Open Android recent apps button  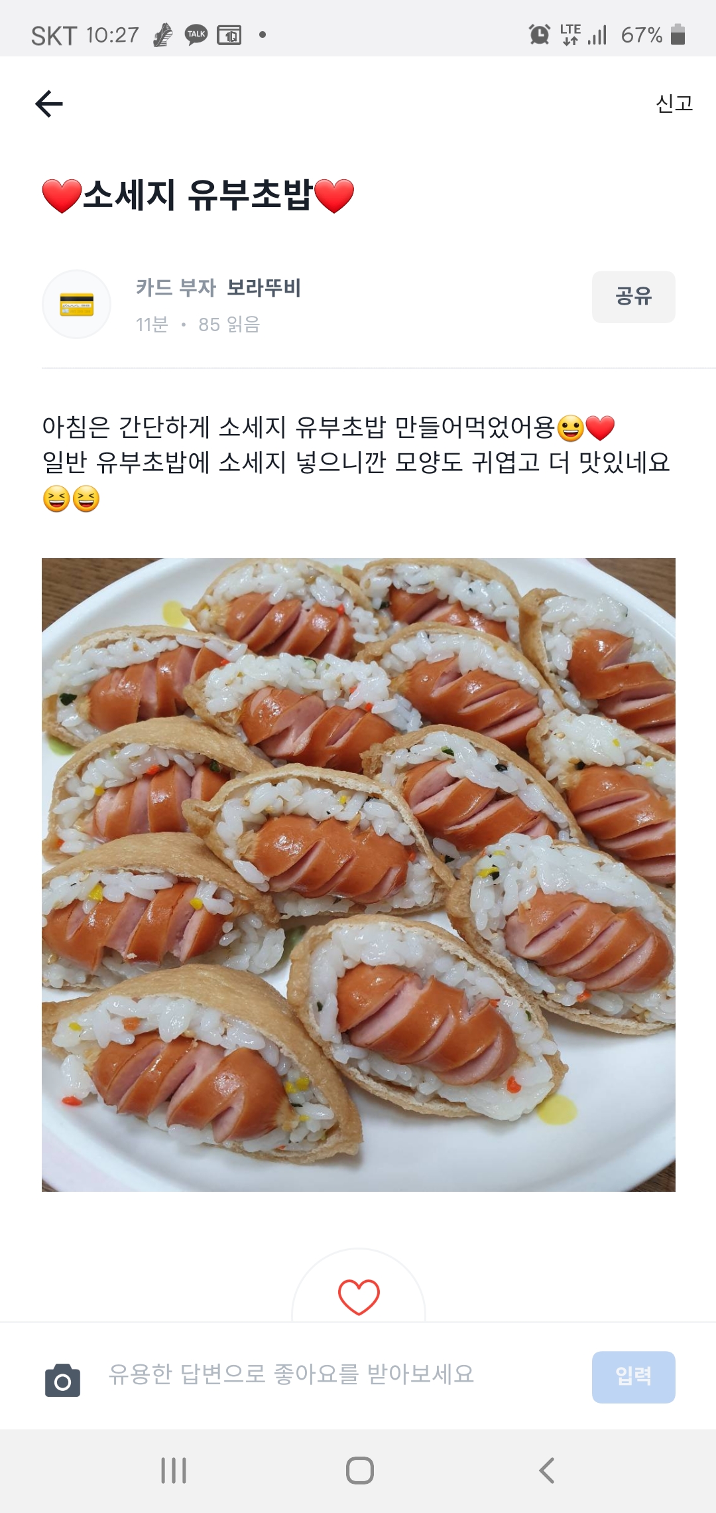(174, 1471)
